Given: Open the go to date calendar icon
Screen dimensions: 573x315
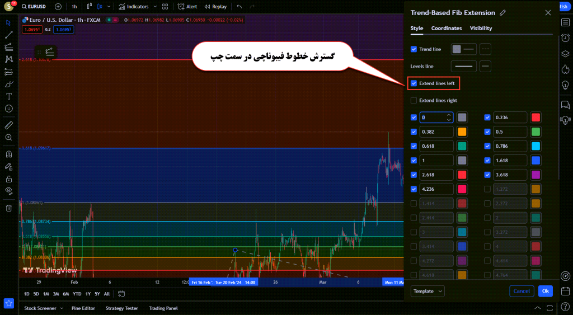Looking at the screenshot, I should point(121,294).
